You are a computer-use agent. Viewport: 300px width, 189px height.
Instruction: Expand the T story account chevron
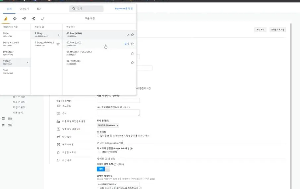[x=27, y=63]
